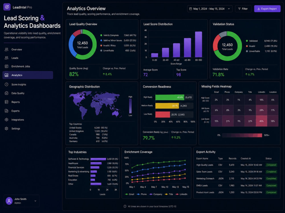Click the Filter button

[x=243, y=9]
